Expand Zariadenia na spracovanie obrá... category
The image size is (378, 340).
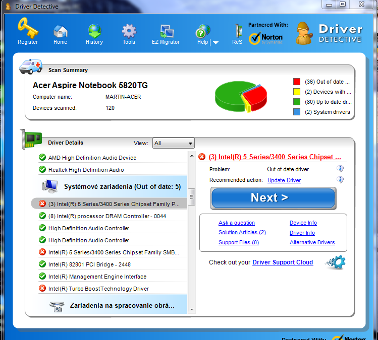click(113, 304)
